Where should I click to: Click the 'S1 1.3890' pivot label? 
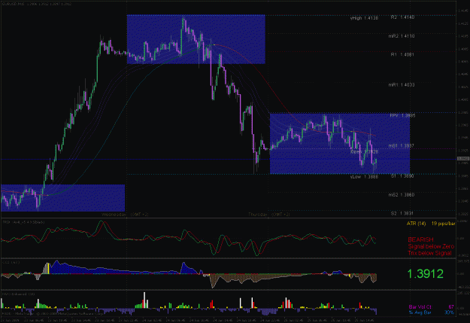(x=402, y=176)
